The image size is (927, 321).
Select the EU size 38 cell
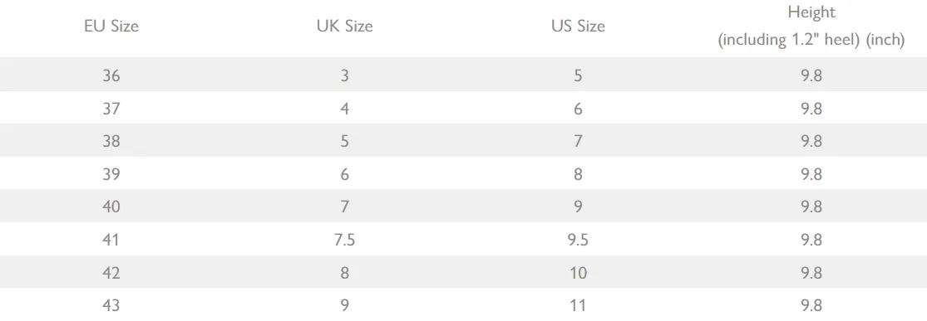[111, 142]
